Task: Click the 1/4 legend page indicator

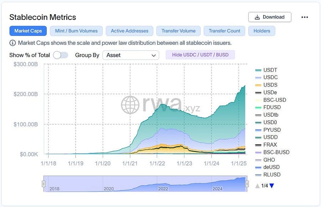Action: coord(265,186)
